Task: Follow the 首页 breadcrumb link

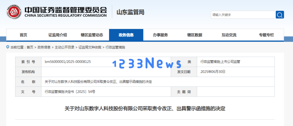Action: coord(30,47)
